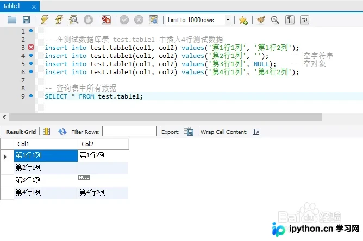The image size is (363, 241).
Task: Execute statement under cursor lightning icon
Action: [x=59, y=20]
